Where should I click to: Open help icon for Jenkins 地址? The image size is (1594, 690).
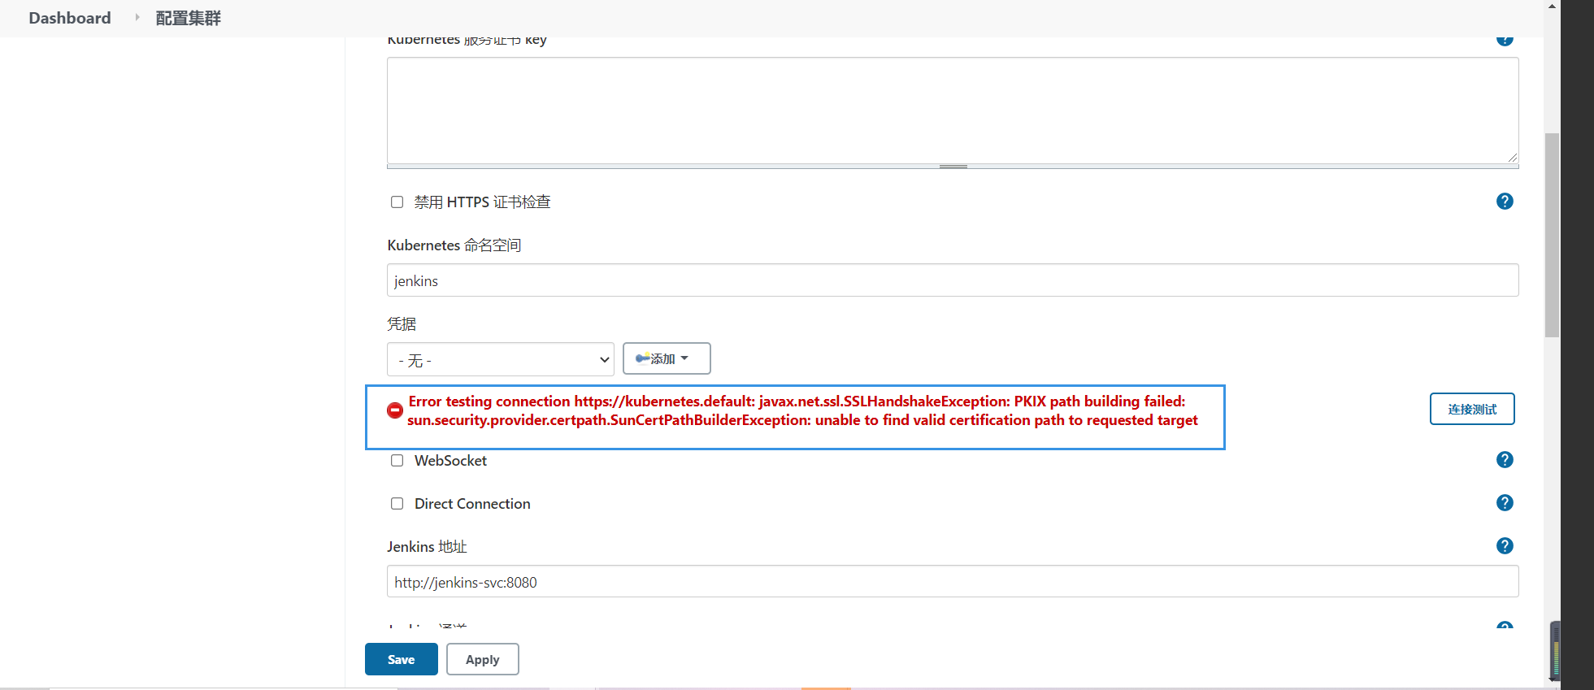pos(1505,545)
